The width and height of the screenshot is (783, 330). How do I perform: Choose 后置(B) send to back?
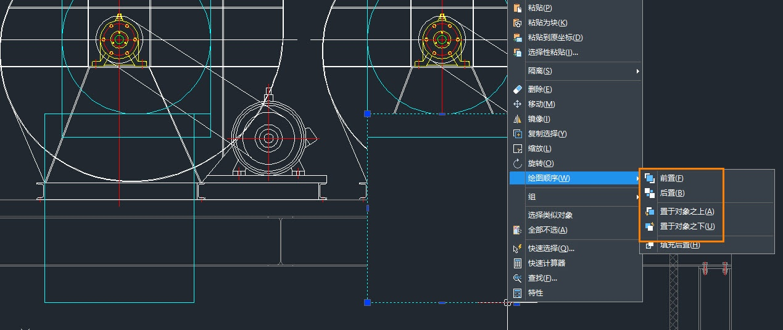coord(707,193)
